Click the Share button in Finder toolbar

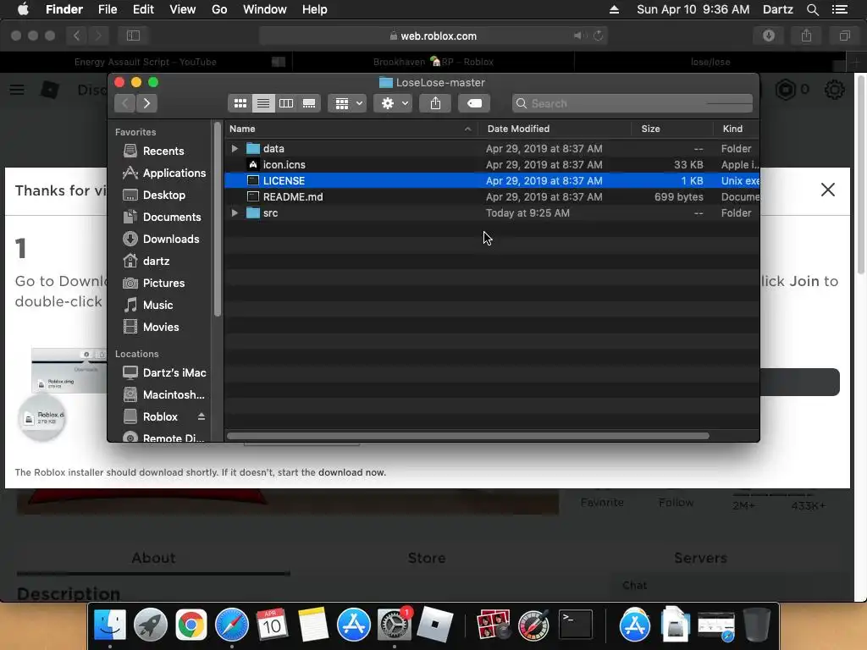point(436,103)
